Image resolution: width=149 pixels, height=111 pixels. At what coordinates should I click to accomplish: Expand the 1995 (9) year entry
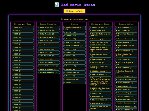coord(23,34)
